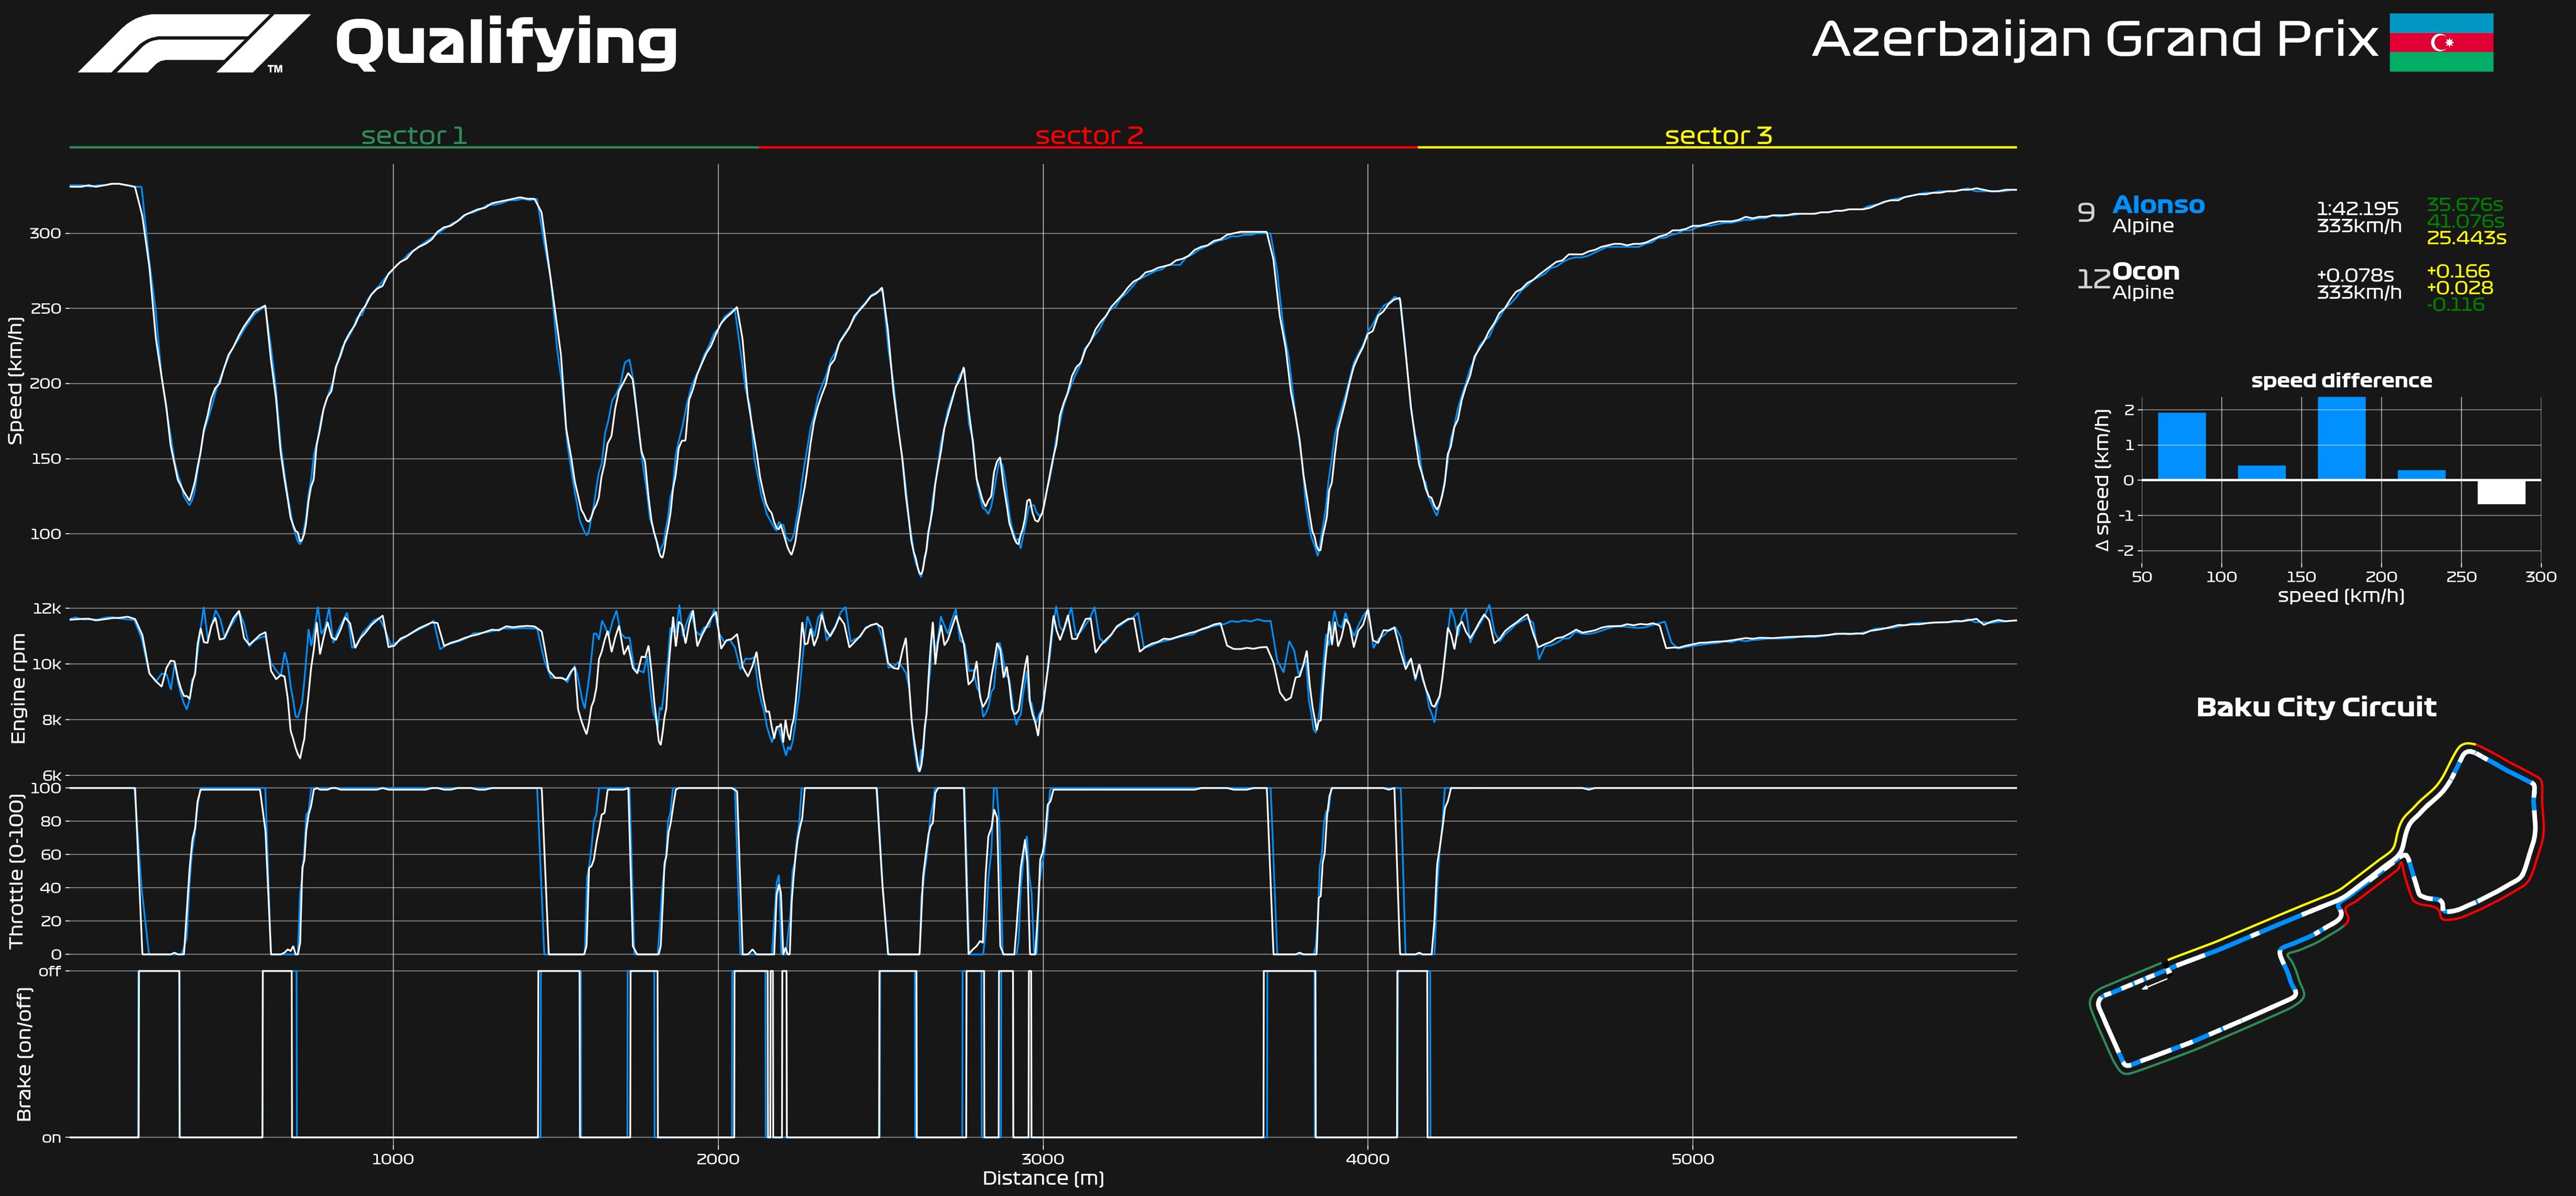Click the speed (km/h) label under bar chart

(x=2341, y=596)
